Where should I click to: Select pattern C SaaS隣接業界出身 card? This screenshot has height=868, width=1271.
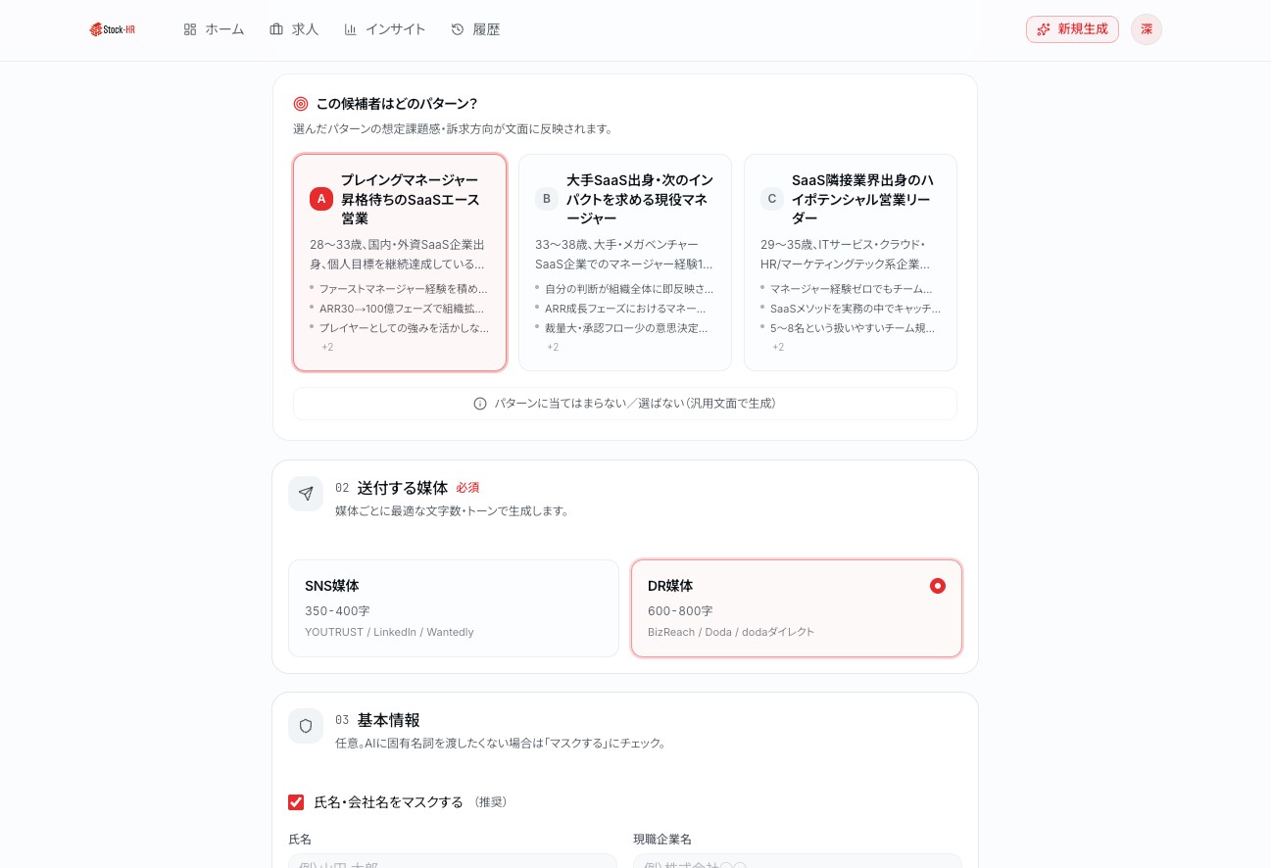(x=851, y=263)
